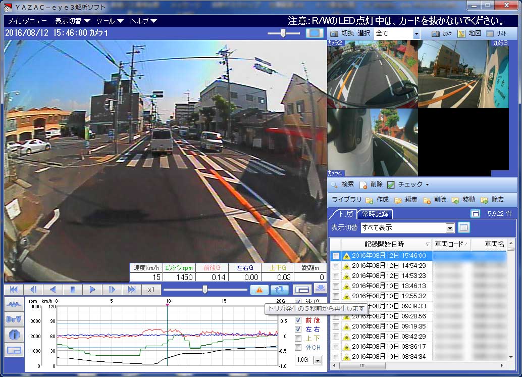Click the list layout icon beside 表示切替
522x377 pixels.
(463, 227)
